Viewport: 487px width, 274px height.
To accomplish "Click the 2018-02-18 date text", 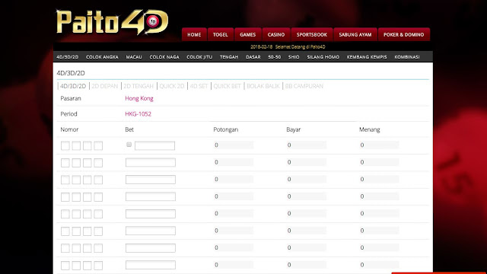I will [262, 47].
